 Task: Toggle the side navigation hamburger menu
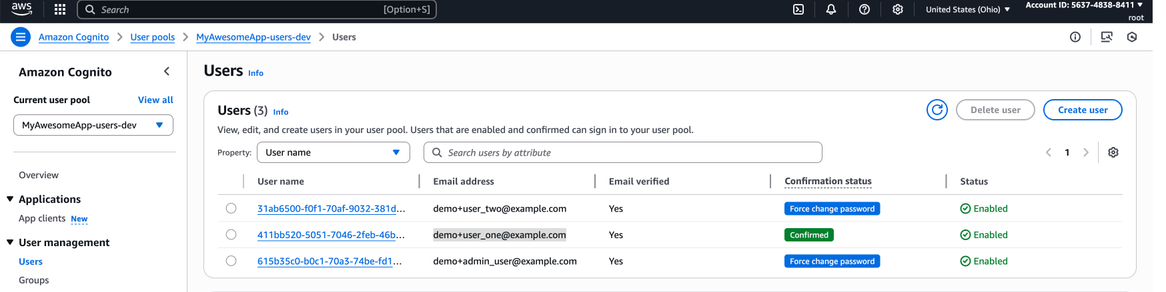(21, 37)
